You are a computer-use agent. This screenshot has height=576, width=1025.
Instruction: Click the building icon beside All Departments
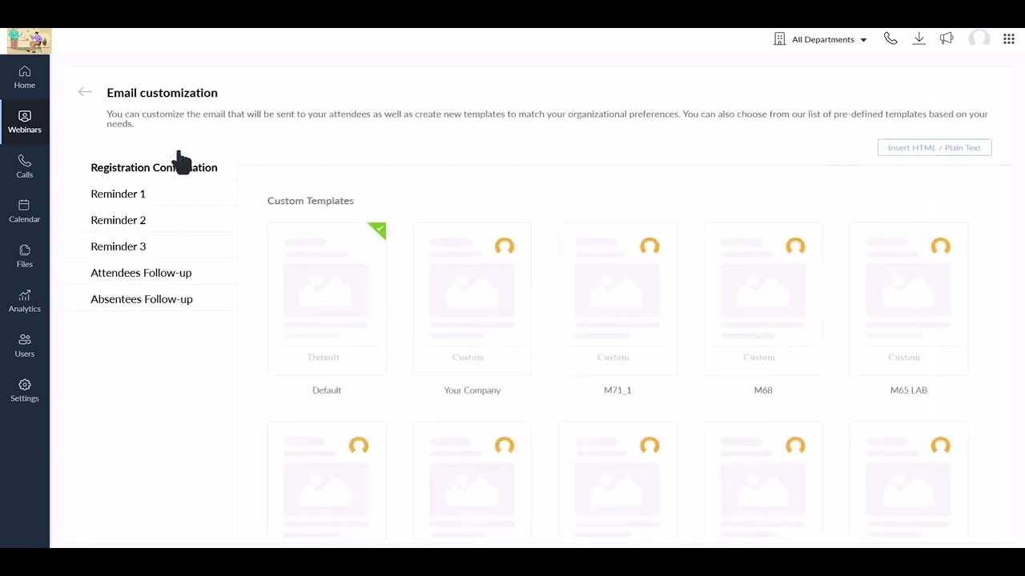tap(779, 39)
